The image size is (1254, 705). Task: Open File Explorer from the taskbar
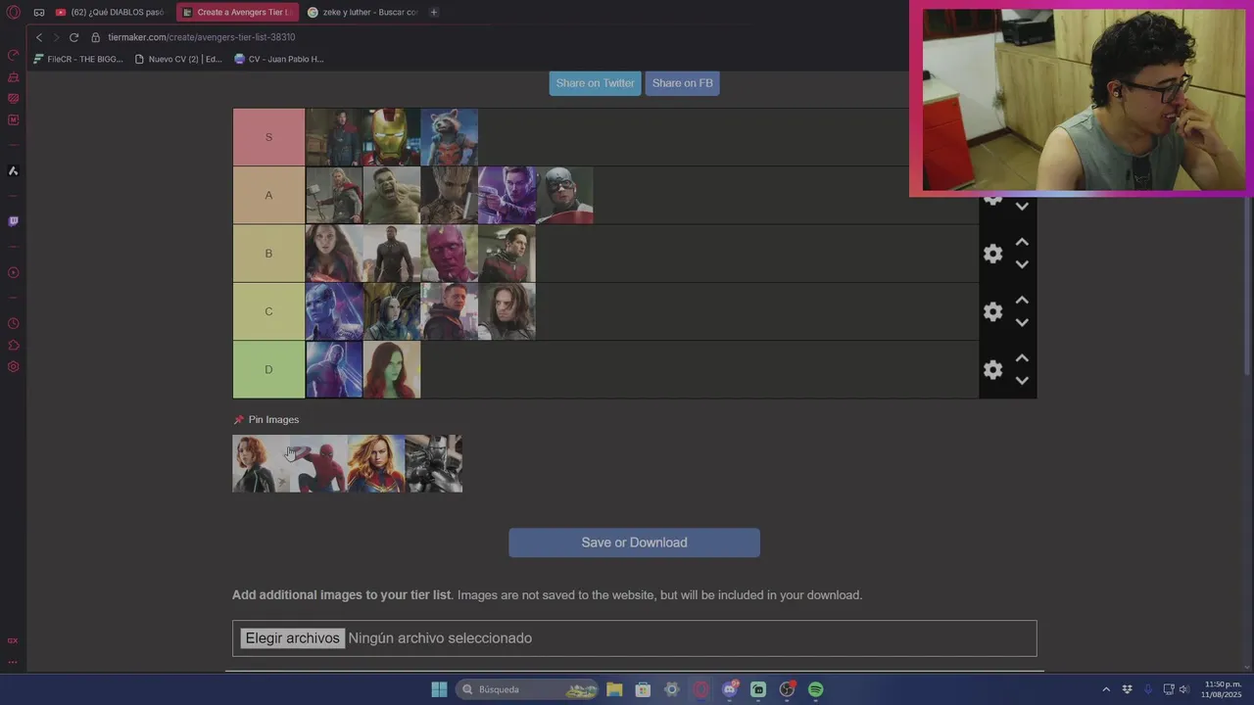pos(614,689)
